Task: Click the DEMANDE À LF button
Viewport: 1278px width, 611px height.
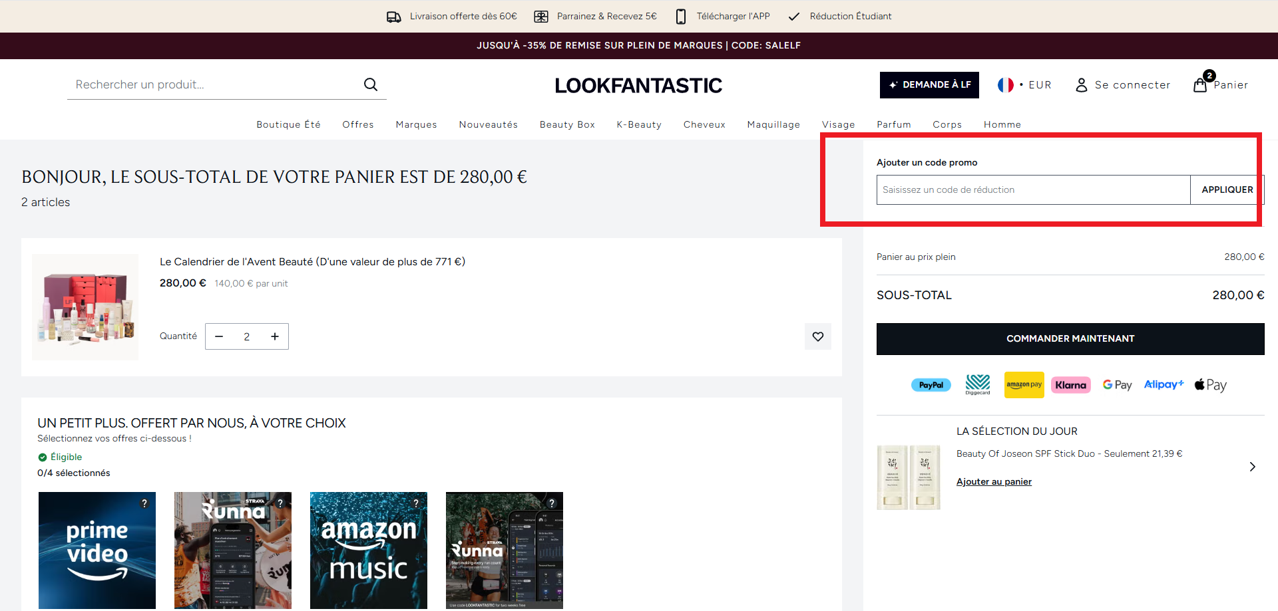Action: [929, 85]
